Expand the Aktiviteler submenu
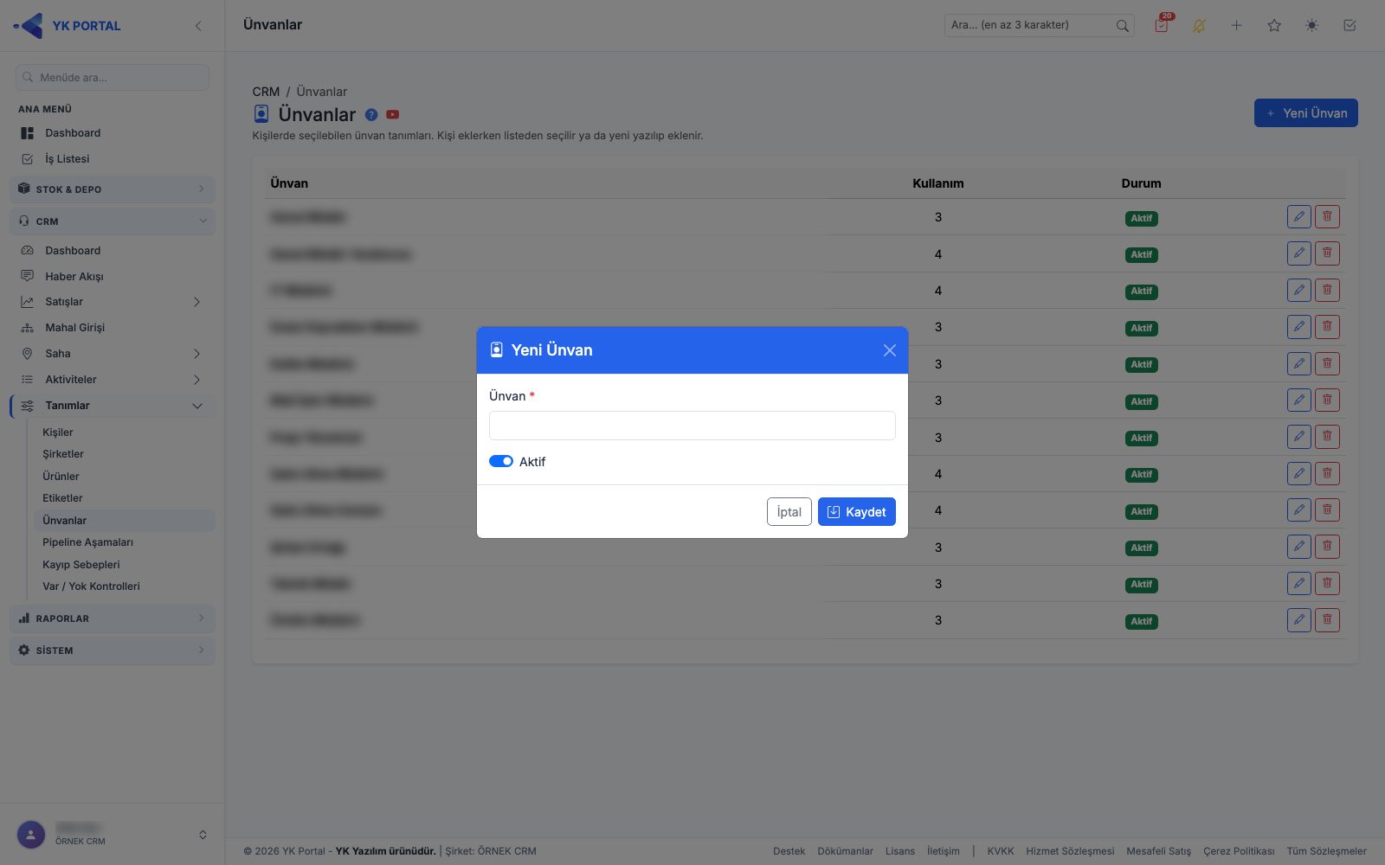 pos(113,380)
